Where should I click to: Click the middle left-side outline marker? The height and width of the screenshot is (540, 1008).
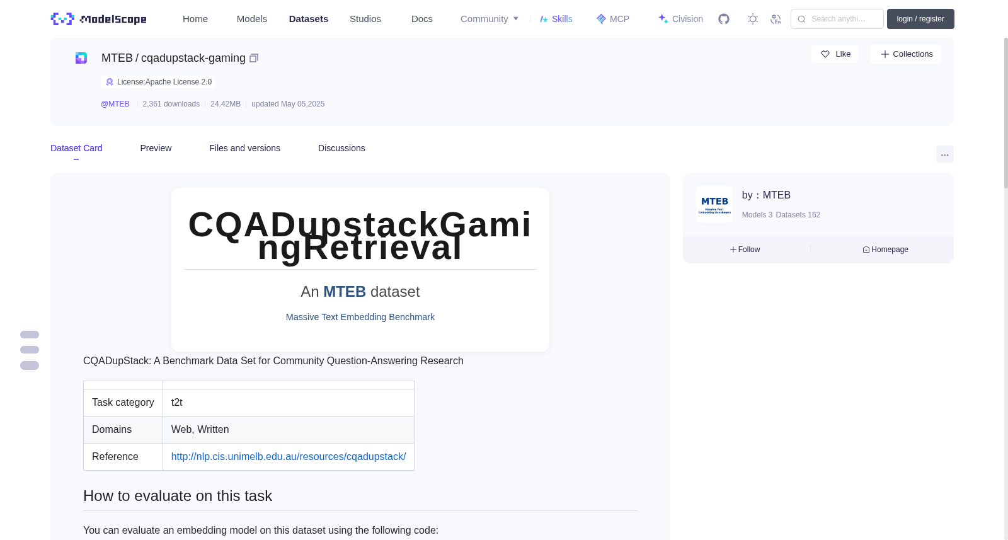tap(30, 350)
